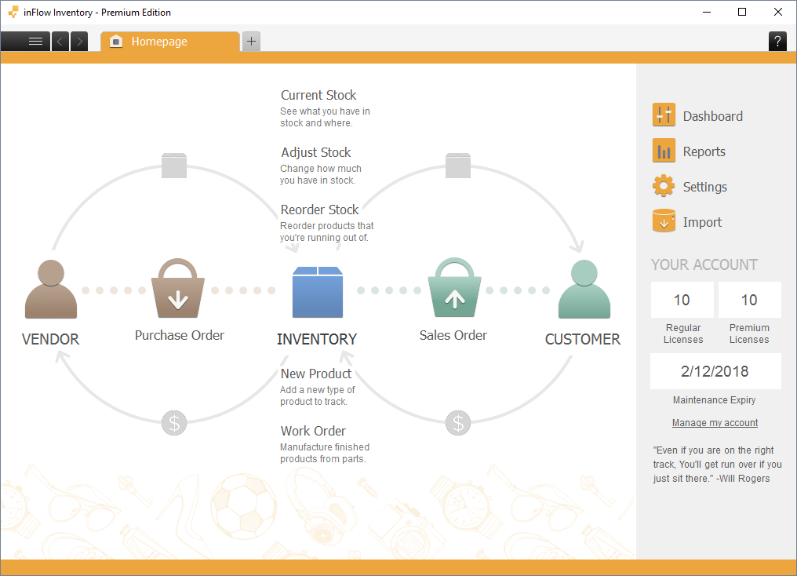This screenshot has height=576, width=797.
Task: Click the Vendor person icon
Action: 51,290
